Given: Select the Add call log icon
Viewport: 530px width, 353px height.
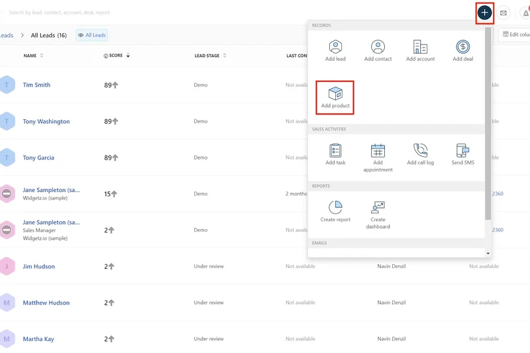Looking at the screenshot, I should point(420,150).
